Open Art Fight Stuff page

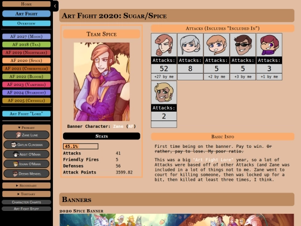click(x=27, y=209)
